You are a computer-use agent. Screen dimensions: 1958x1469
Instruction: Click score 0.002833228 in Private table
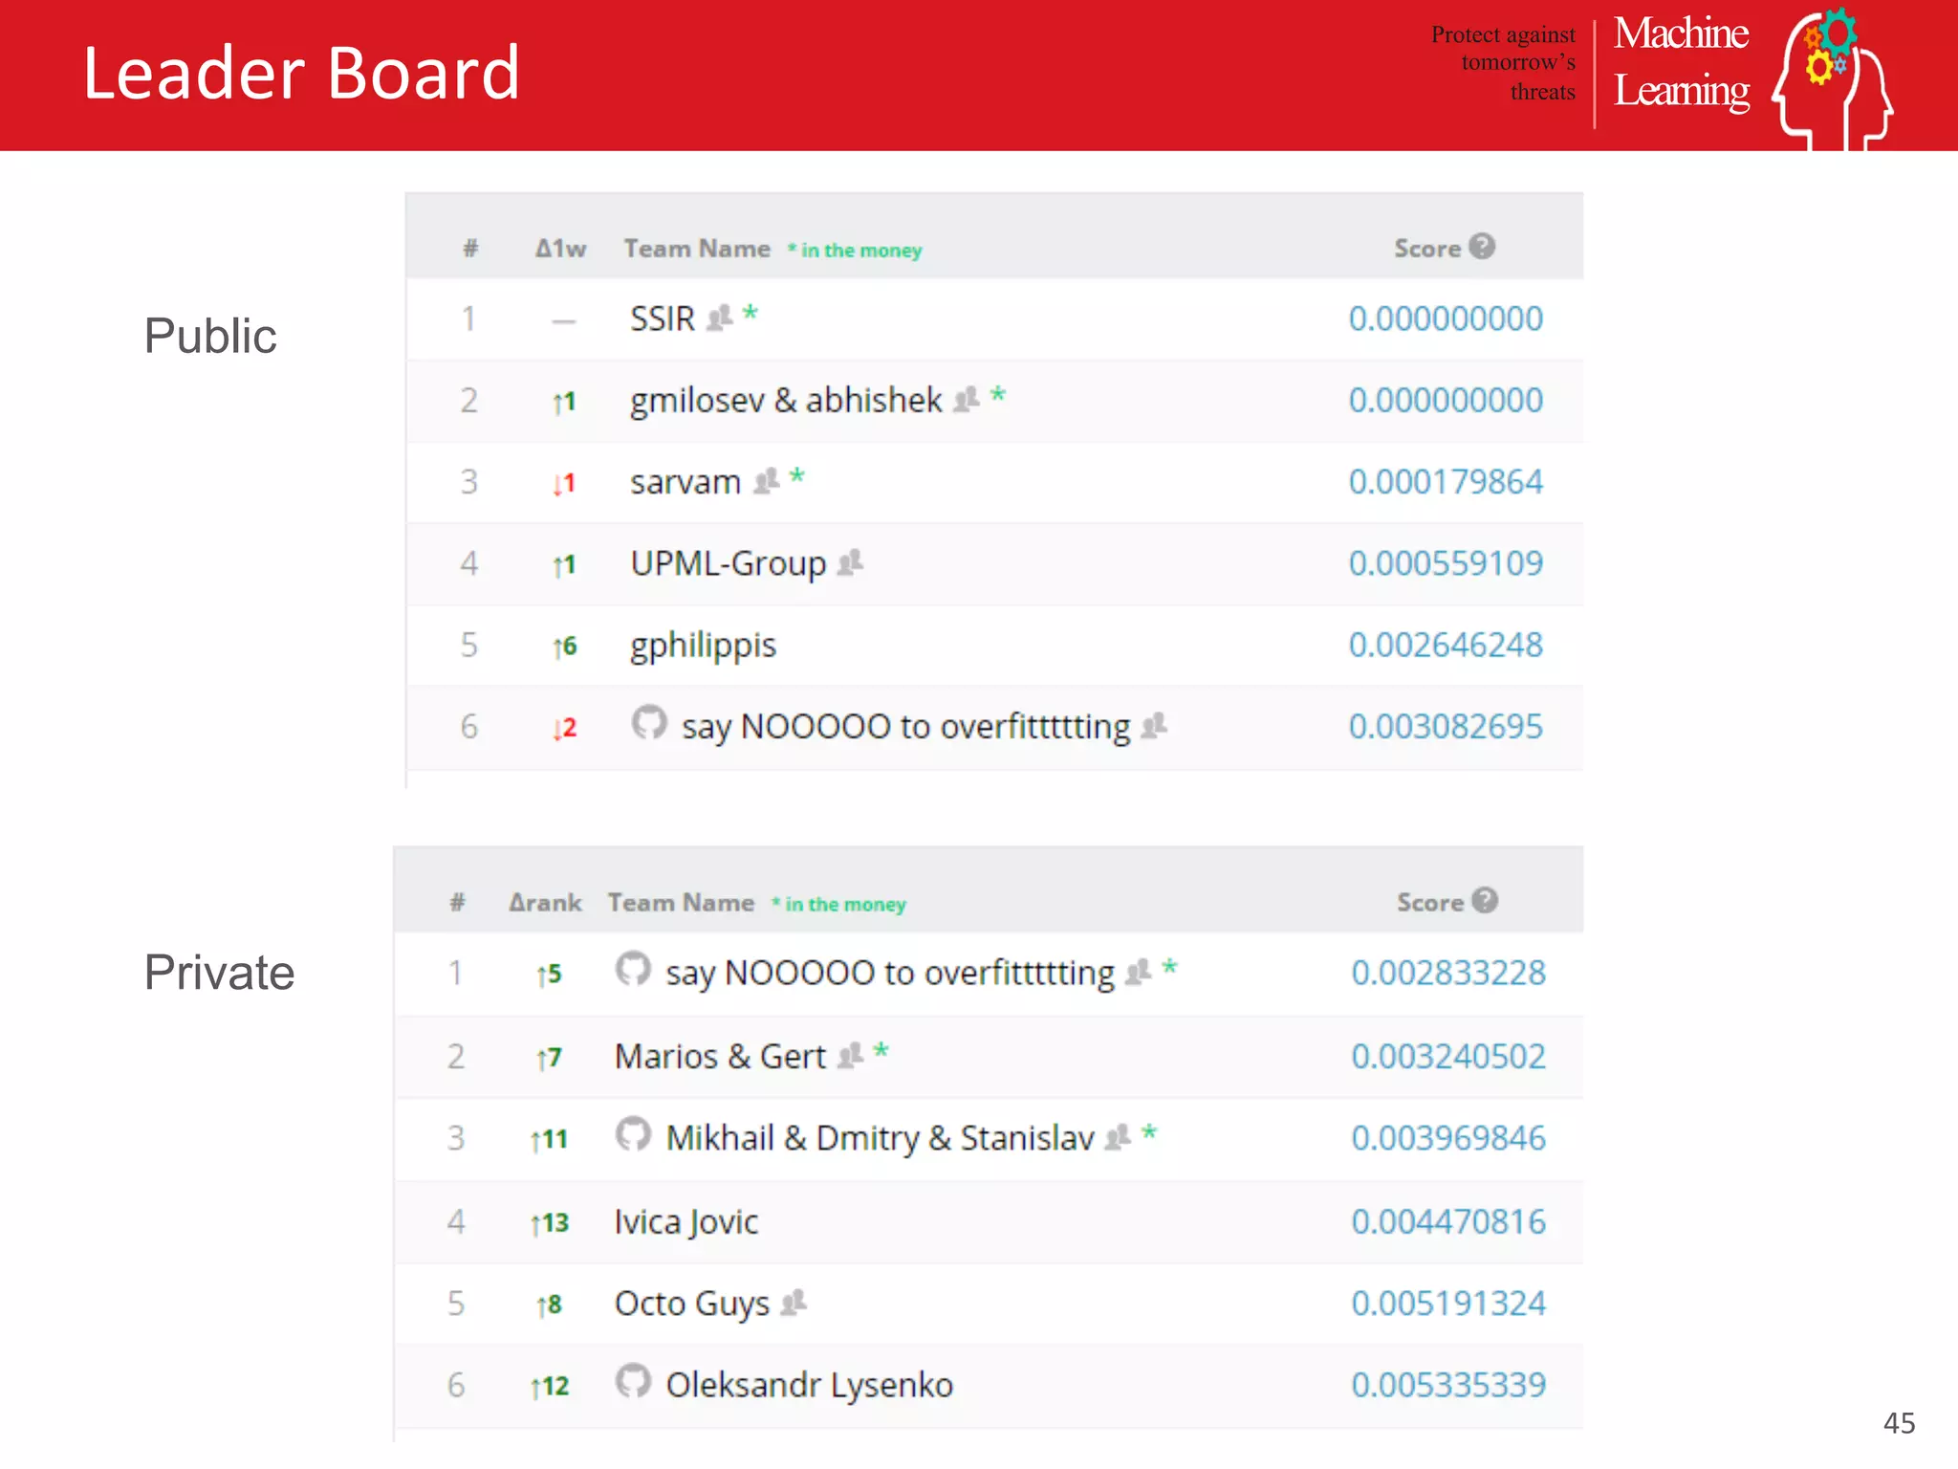[x=1448, y=973]
